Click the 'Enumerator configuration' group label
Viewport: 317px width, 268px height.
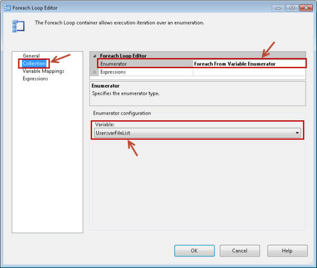[x=122, y=113]
